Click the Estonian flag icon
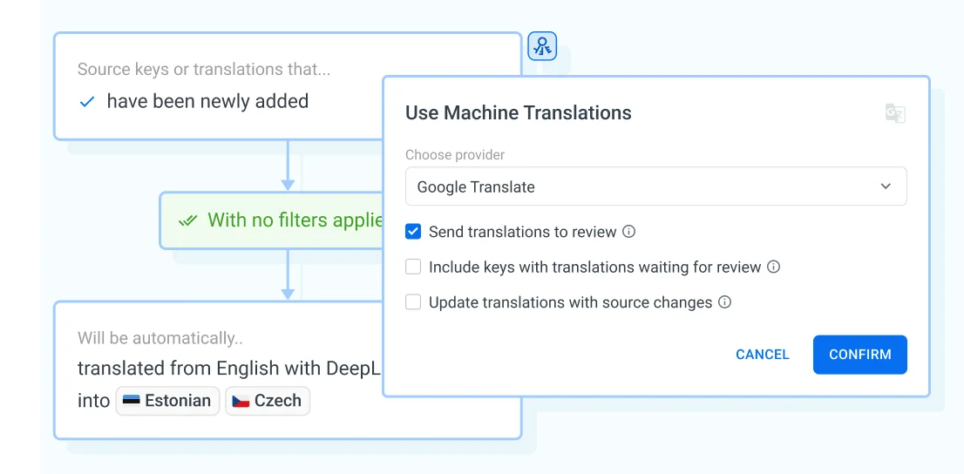The height and width of the screenshot is (474, 964). click(x=132, y=401)
